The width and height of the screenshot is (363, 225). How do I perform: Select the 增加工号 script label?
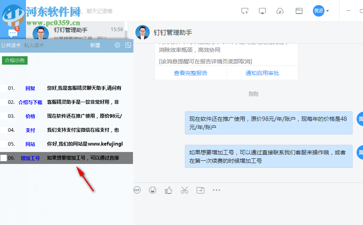click(30, 158)
